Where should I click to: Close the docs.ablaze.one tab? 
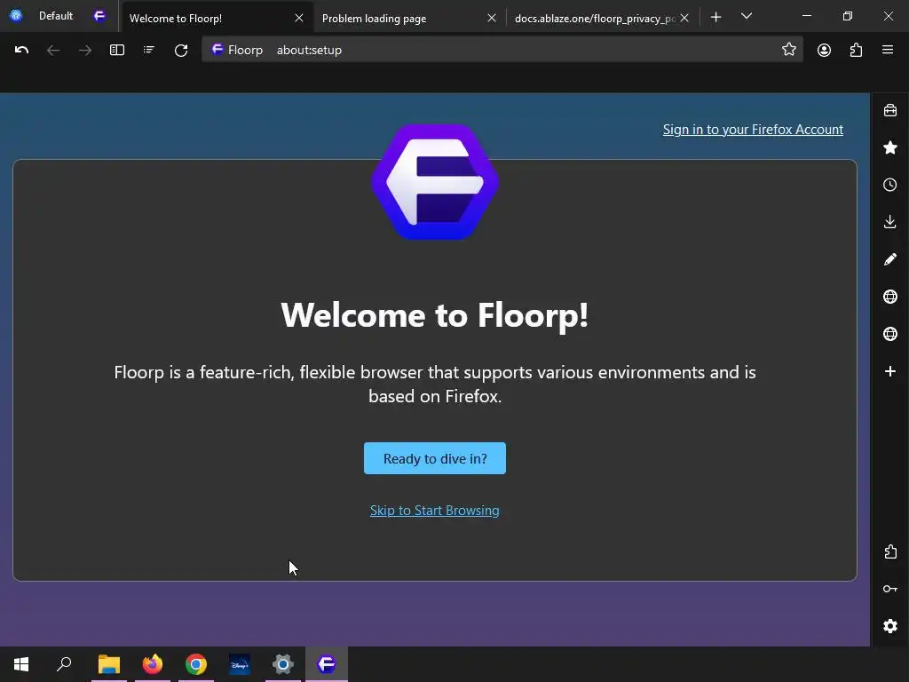684,18
